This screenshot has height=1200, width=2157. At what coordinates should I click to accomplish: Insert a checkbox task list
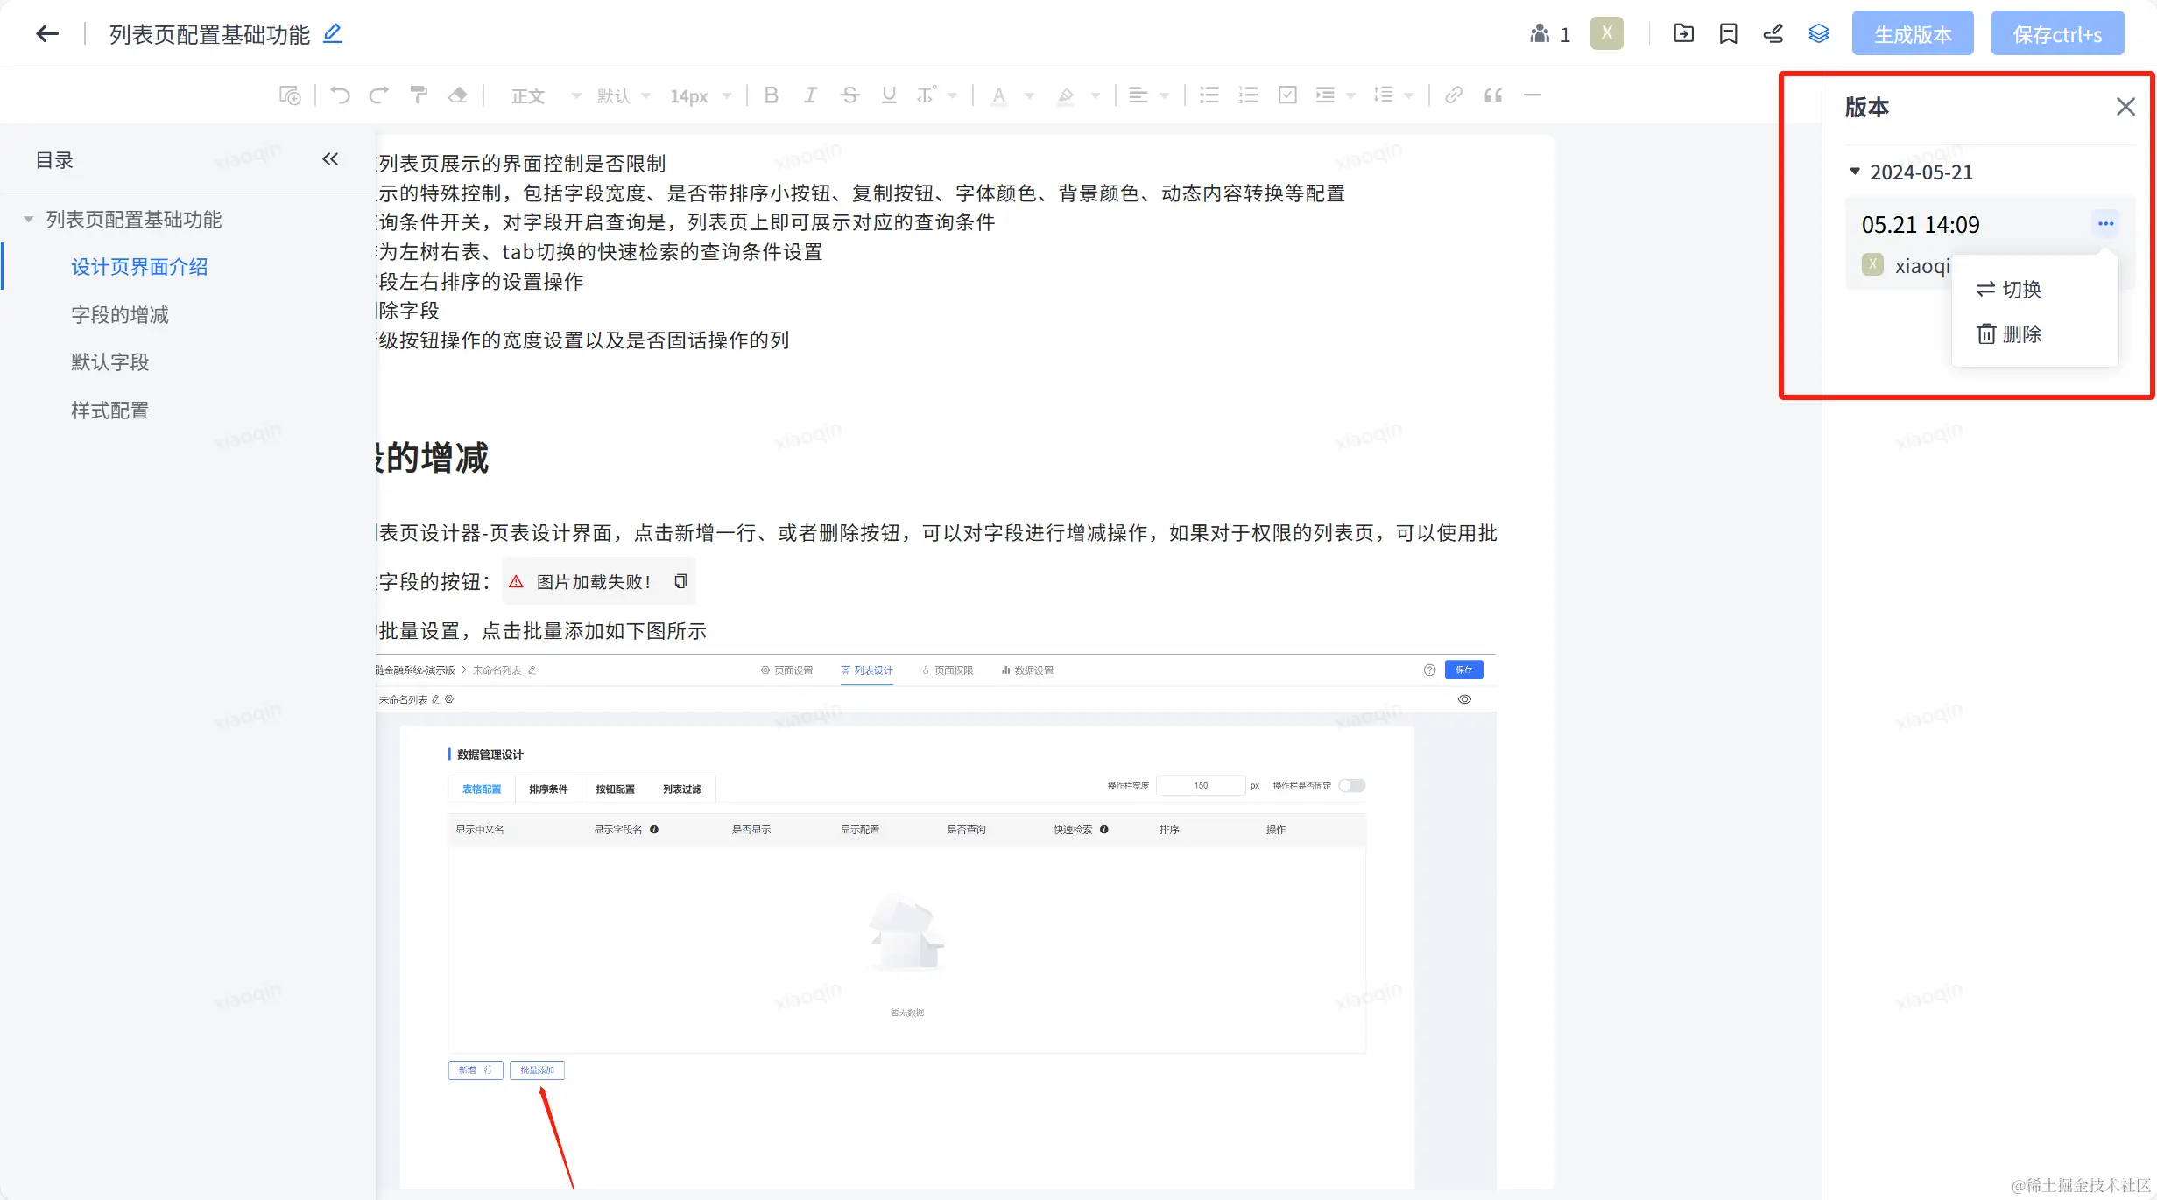tap(1287, 95)
